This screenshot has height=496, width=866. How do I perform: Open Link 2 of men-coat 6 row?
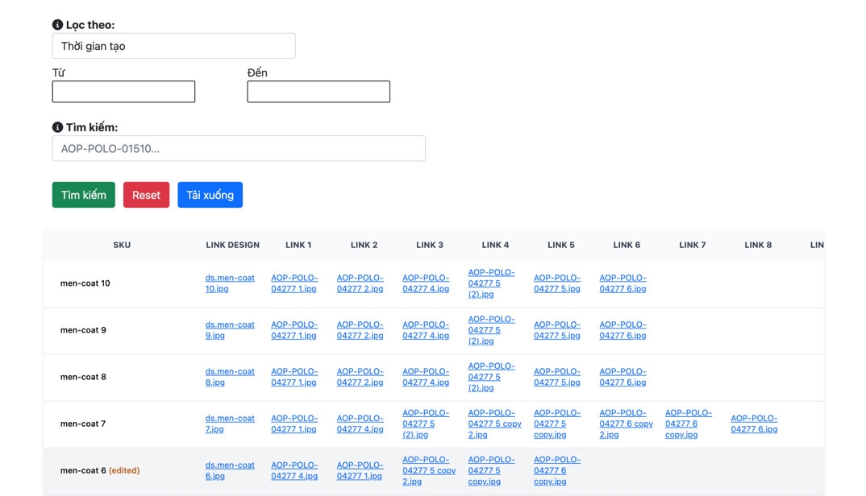360,470
